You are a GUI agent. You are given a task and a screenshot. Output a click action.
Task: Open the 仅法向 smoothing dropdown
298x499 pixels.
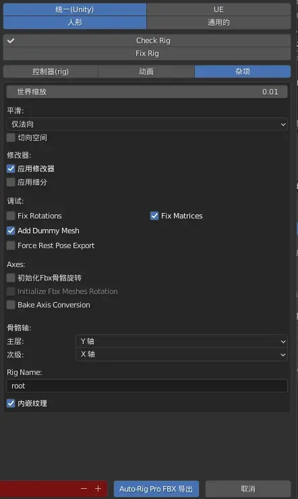click(147, 124)
